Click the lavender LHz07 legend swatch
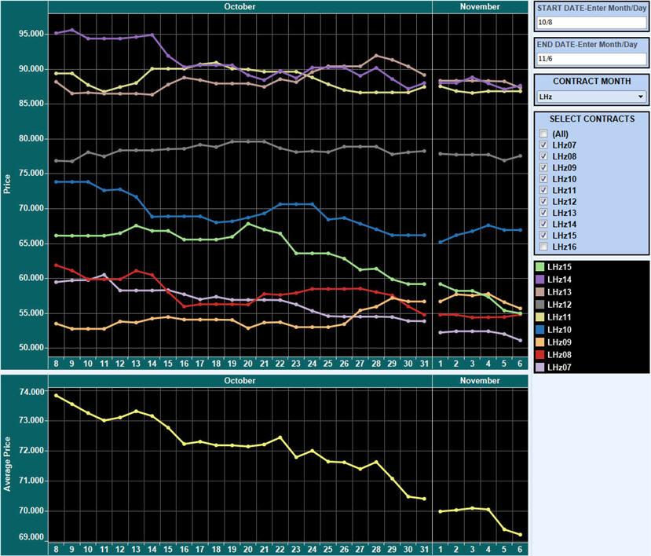This screenshot has height=556, width=651. (539, 367)
